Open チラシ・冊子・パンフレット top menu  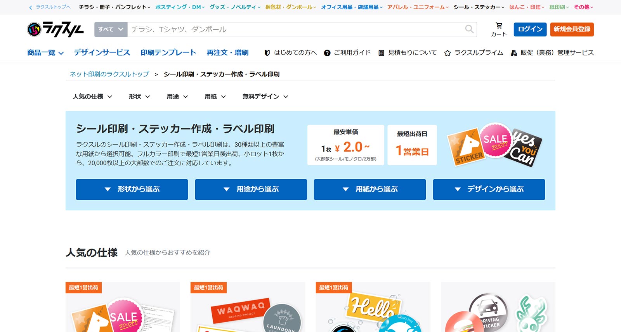pos(114,7)
